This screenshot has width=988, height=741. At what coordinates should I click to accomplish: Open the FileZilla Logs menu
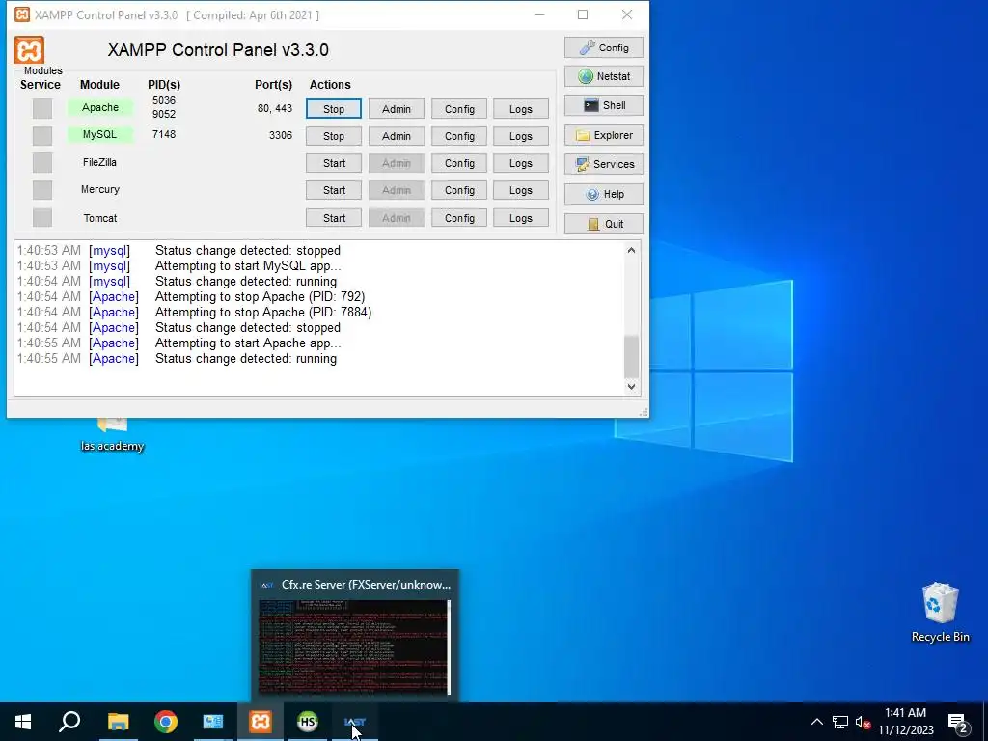pos(521,163)
